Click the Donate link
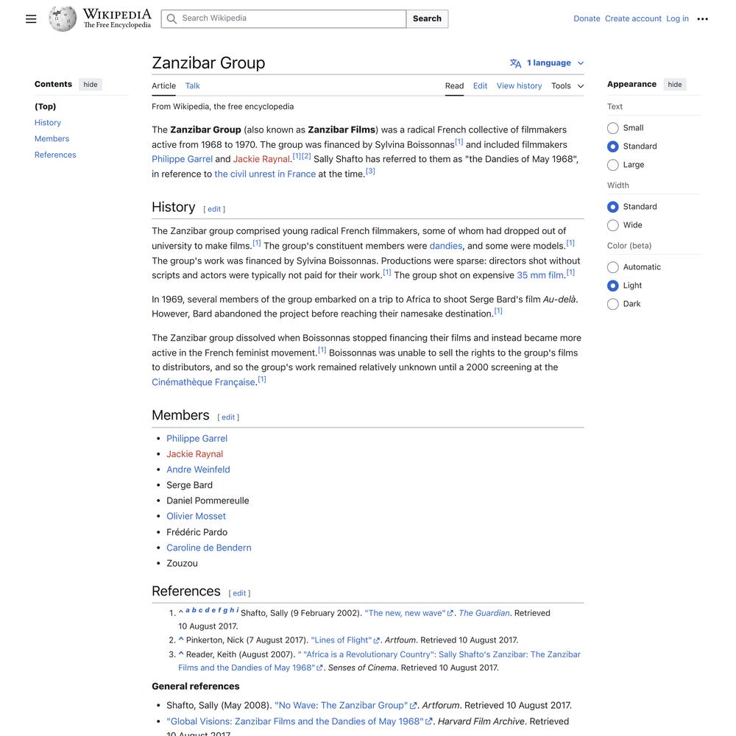This screenshot has height=736, width=736. tap(587, 19)
